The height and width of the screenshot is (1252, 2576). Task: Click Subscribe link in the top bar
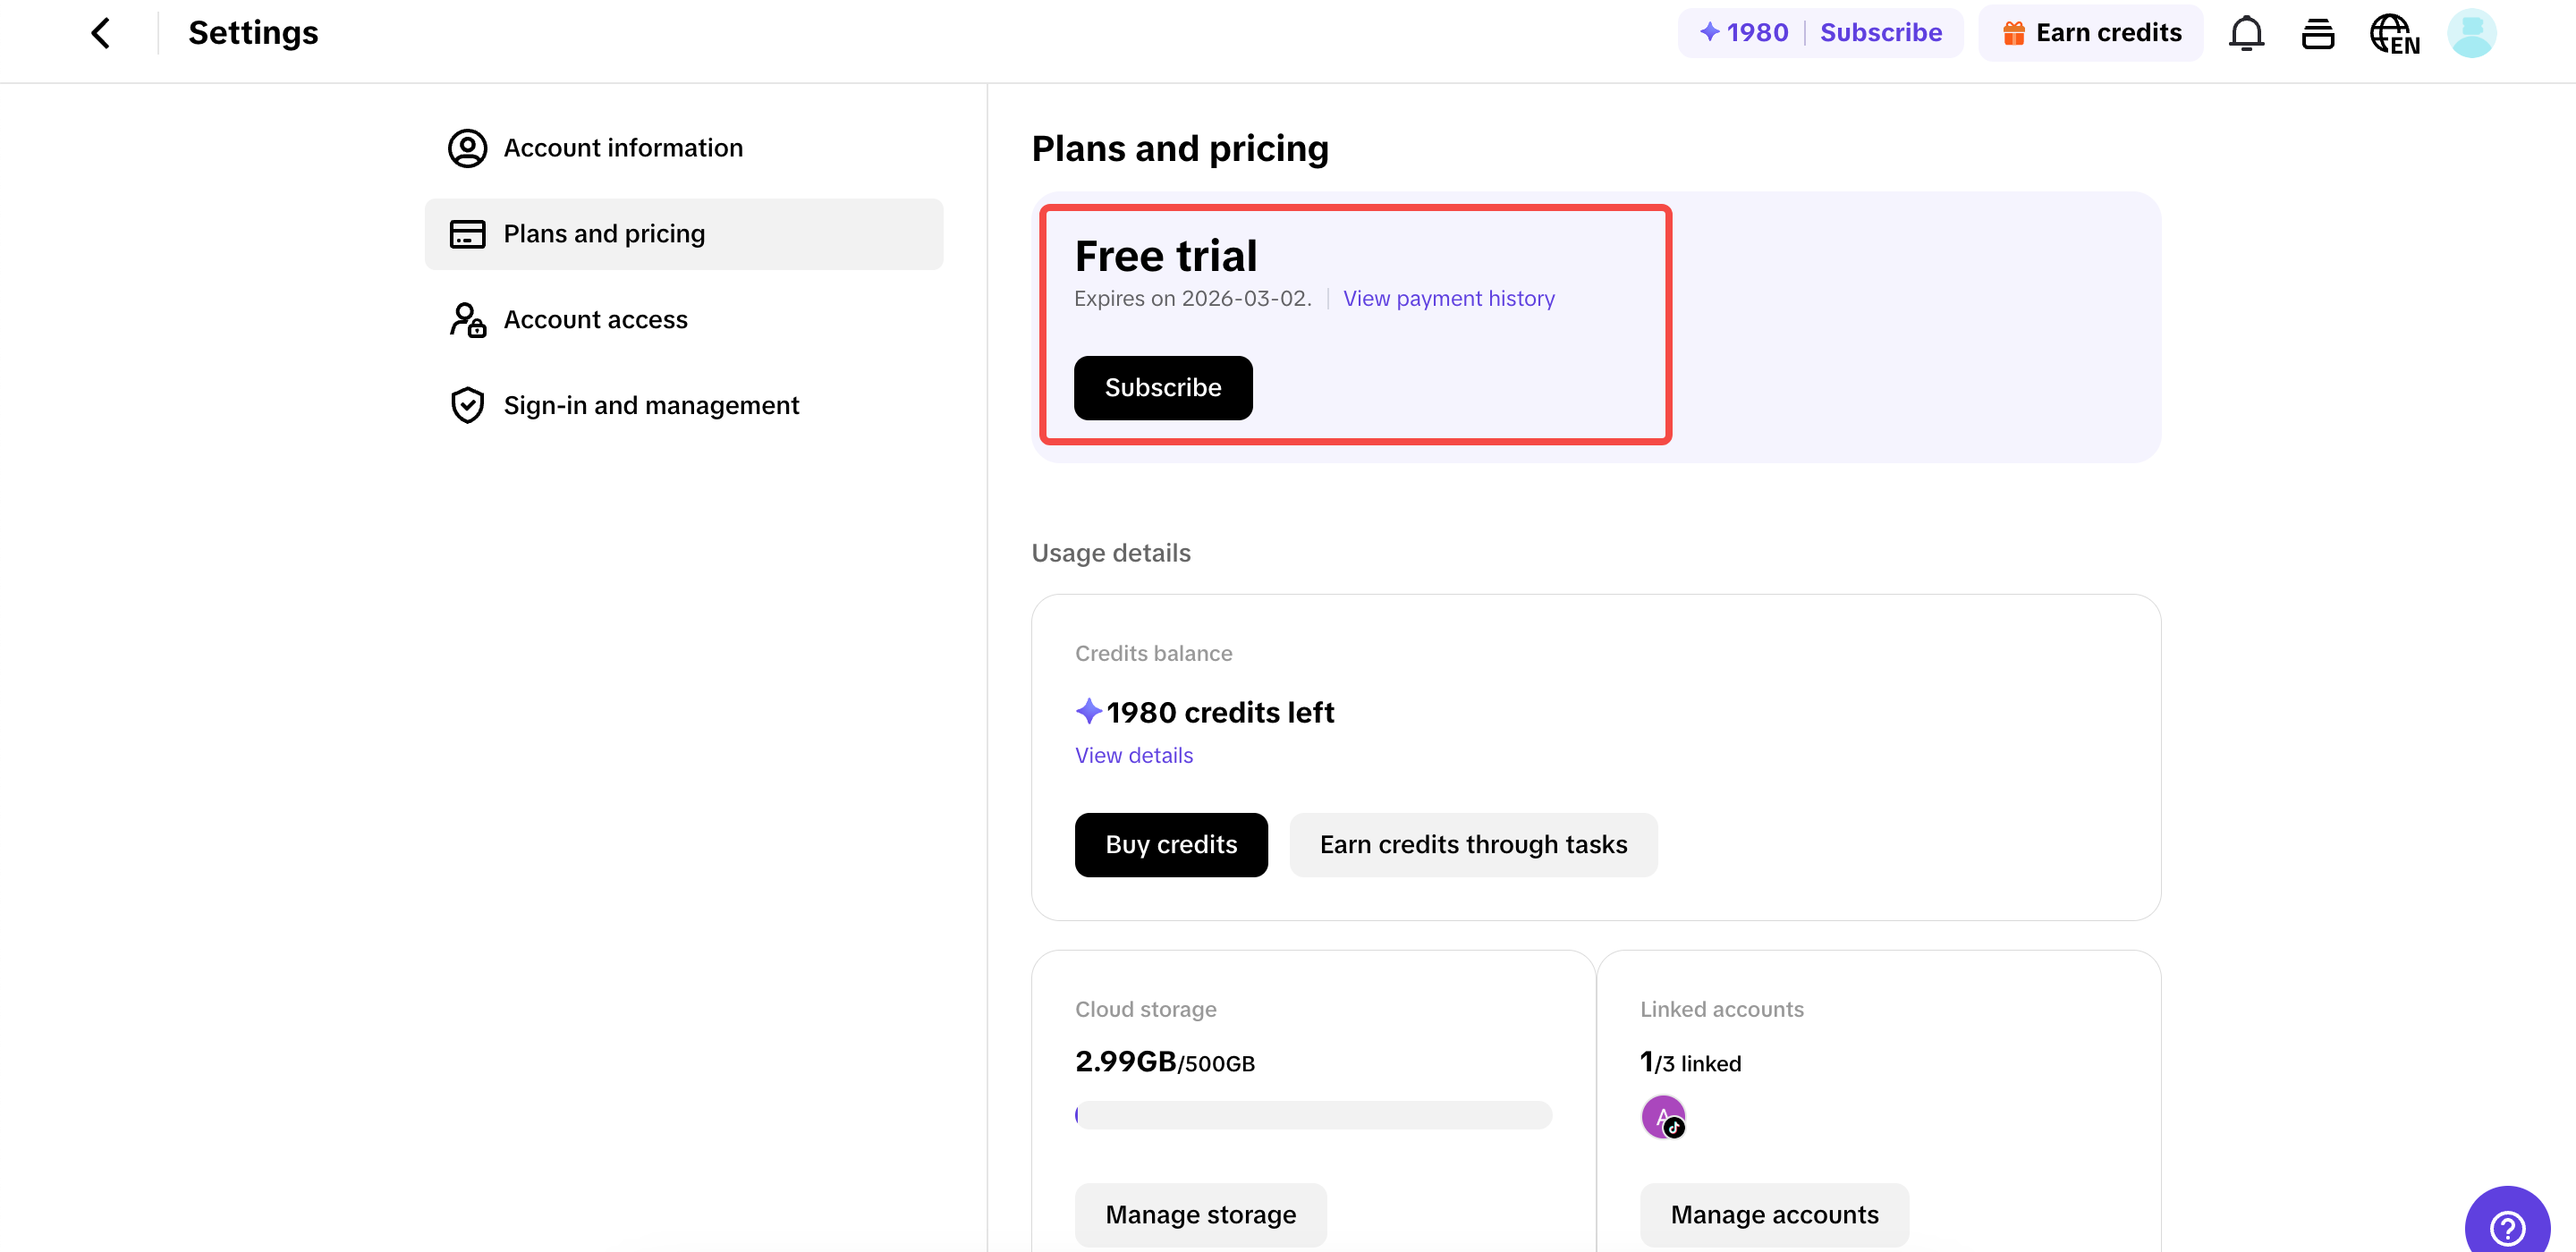coord(1880,33)
